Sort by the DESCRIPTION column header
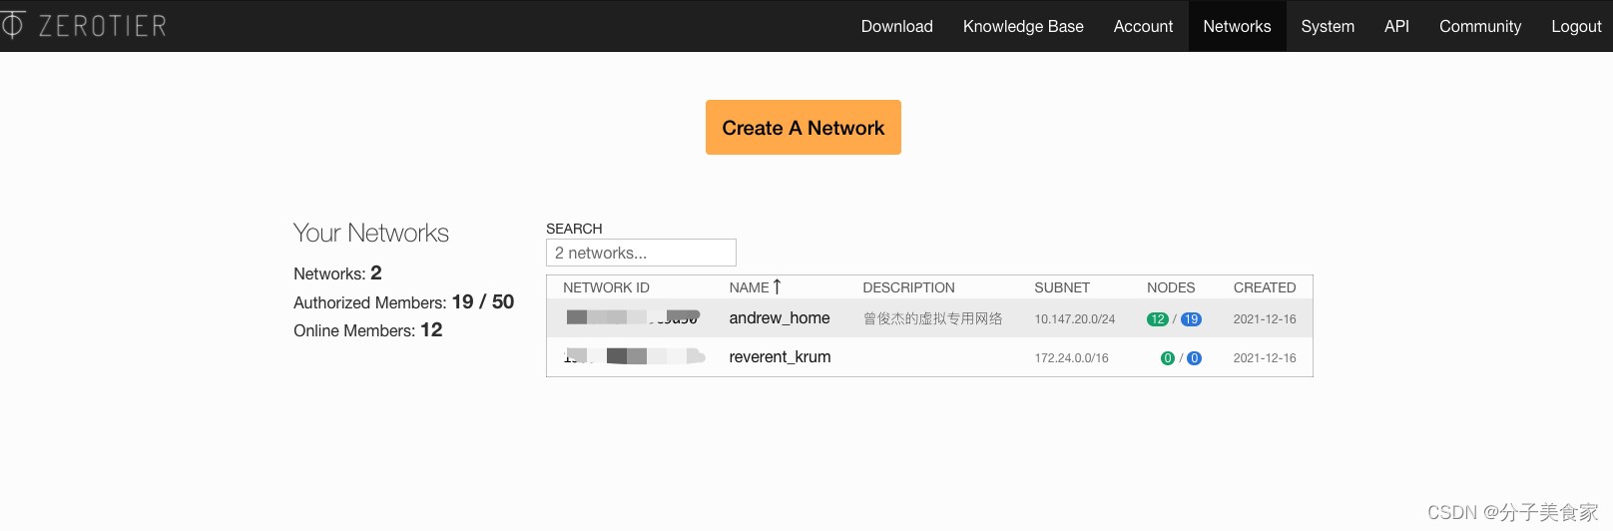 tap(908, 287)
